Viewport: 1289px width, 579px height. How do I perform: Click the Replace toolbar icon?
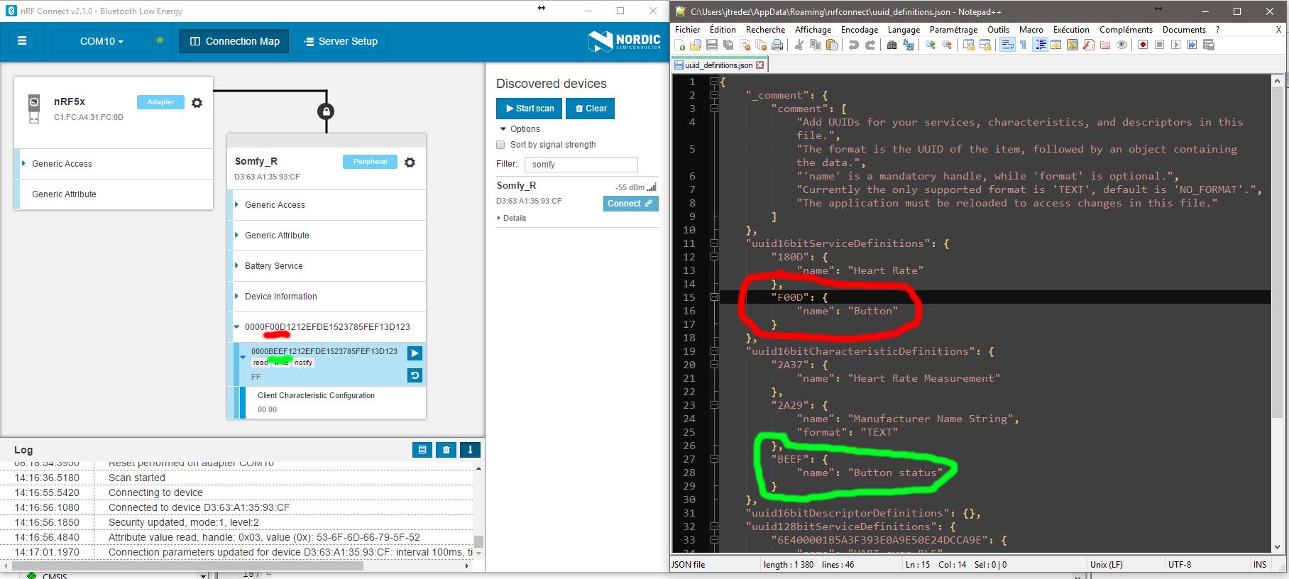coord(909,45)
